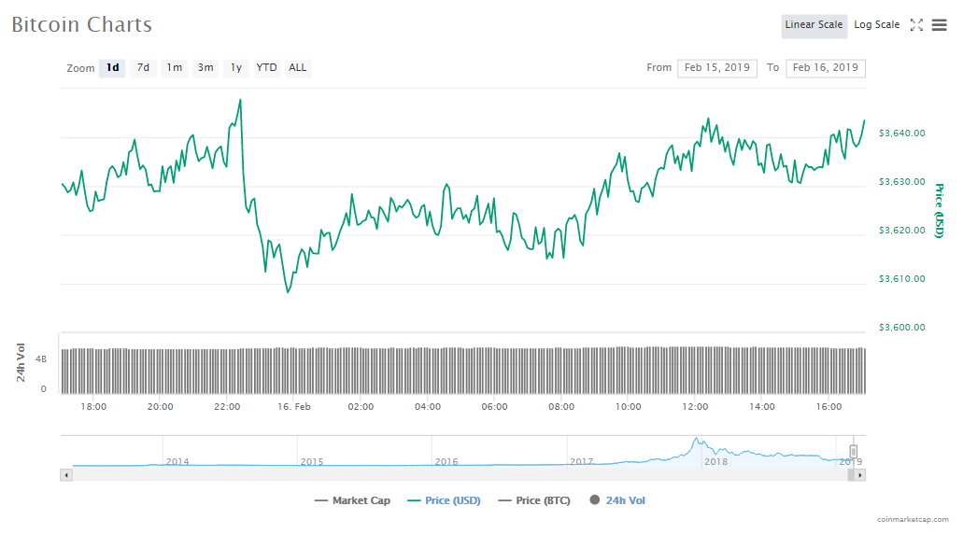Screen dimensions: 963x534
Task: Switch to Linear Scale
Action: coord(814,25)
